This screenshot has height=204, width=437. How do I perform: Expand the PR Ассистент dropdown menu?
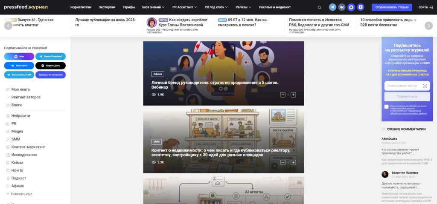click(184, 7)
